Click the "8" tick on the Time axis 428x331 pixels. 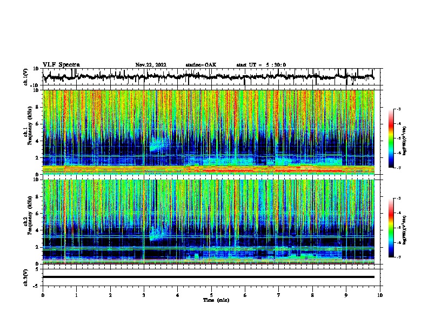coord(312,295)
